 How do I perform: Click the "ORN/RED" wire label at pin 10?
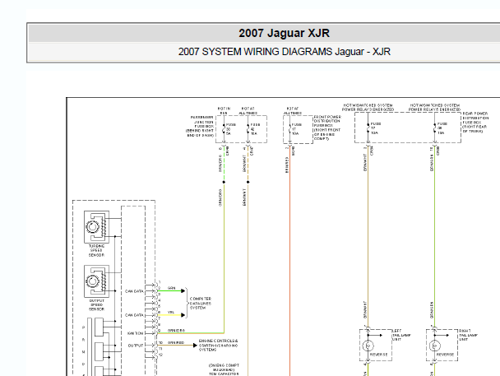pos(176,342)
